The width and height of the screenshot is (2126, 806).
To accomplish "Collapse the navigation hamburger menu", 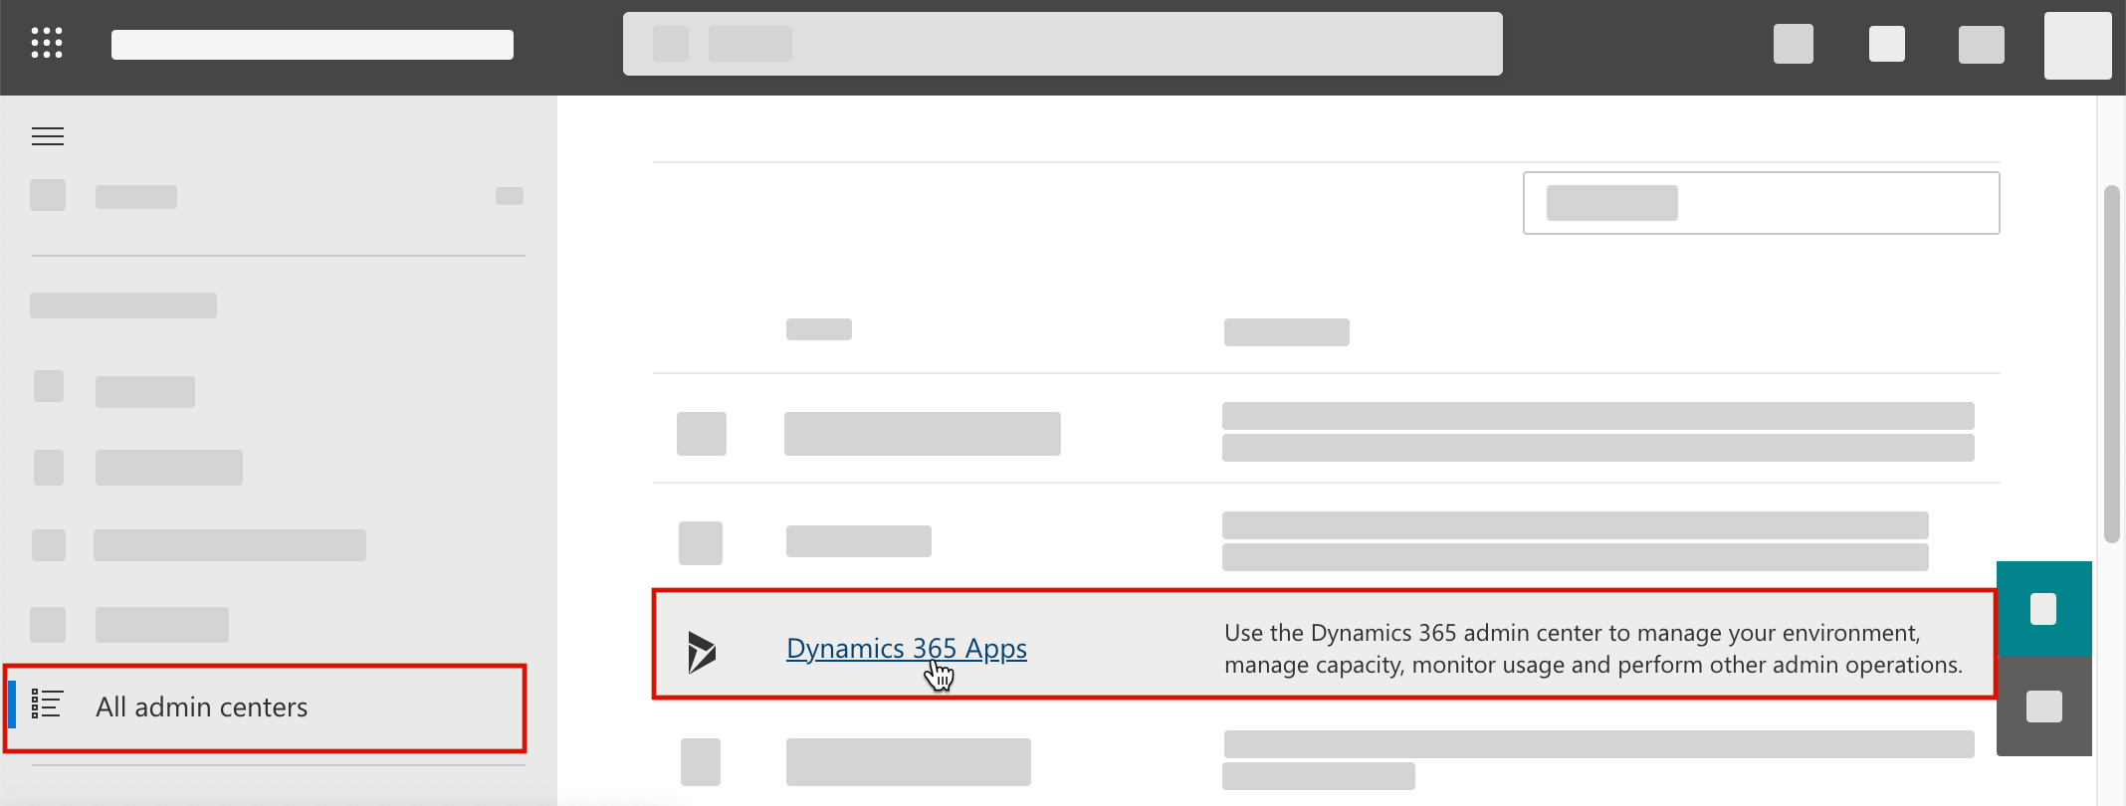I will pyautogui.click(x=48, y=136).
